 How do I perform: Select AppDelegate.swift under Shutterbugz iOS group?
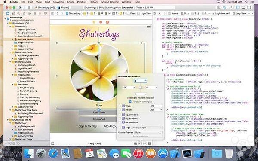pos(26,30)
